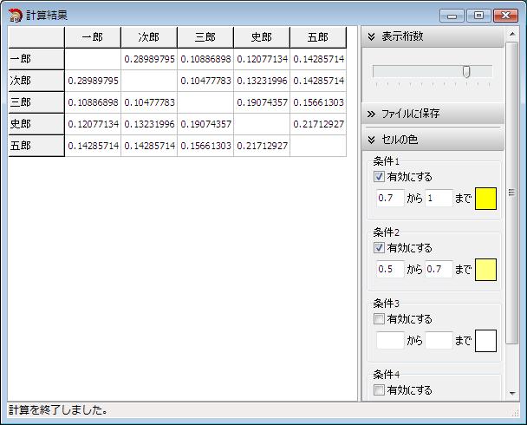Focus the empty 条件3 lower bound field
The width and height of the screenshot is (527, 425).
click(390, 341)
